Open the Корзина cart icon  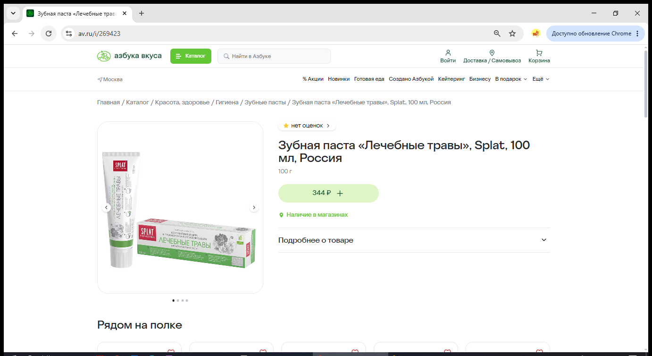click(x=539, y=56)
